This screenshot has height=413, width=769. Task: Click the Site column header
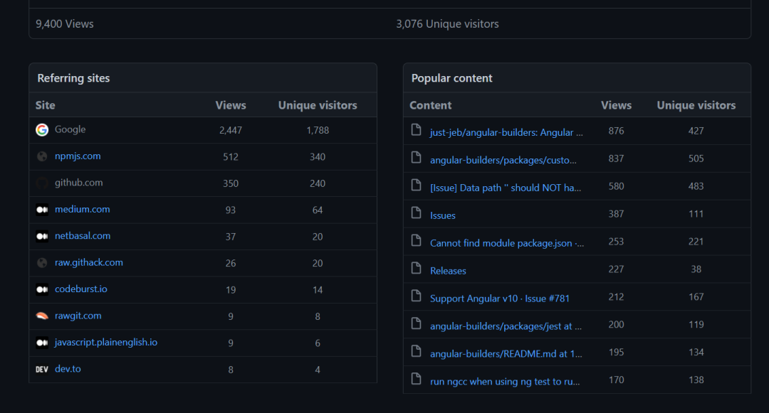point(45,105)
